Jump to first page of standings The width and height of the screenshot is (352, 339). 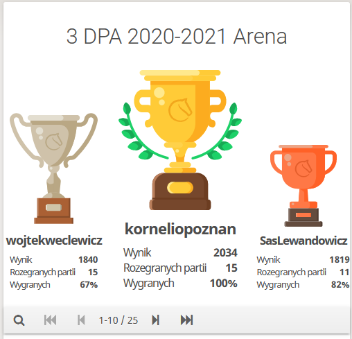[x=50, y=320]
